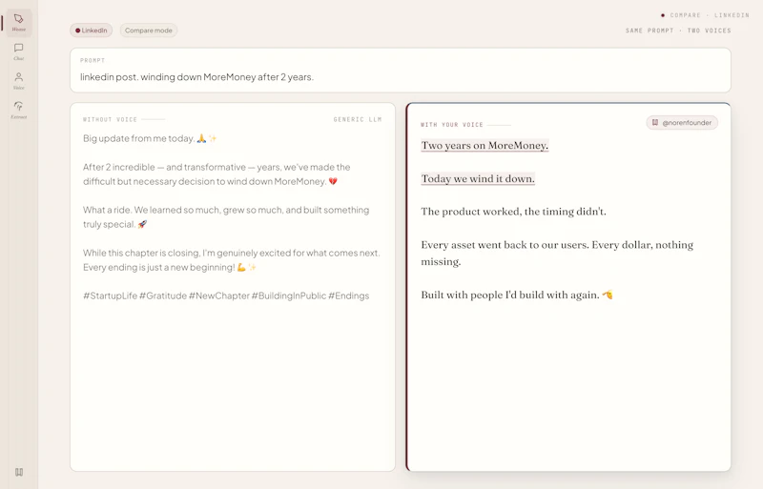Click the #BuildingInPublic hashtag

(289, 295)
